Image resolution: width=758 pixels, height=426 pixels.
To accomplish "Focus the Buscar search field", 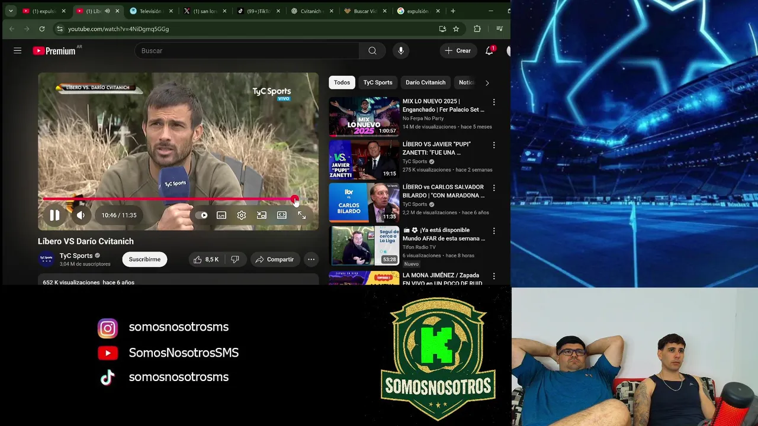I will click(x=247, y=51).
